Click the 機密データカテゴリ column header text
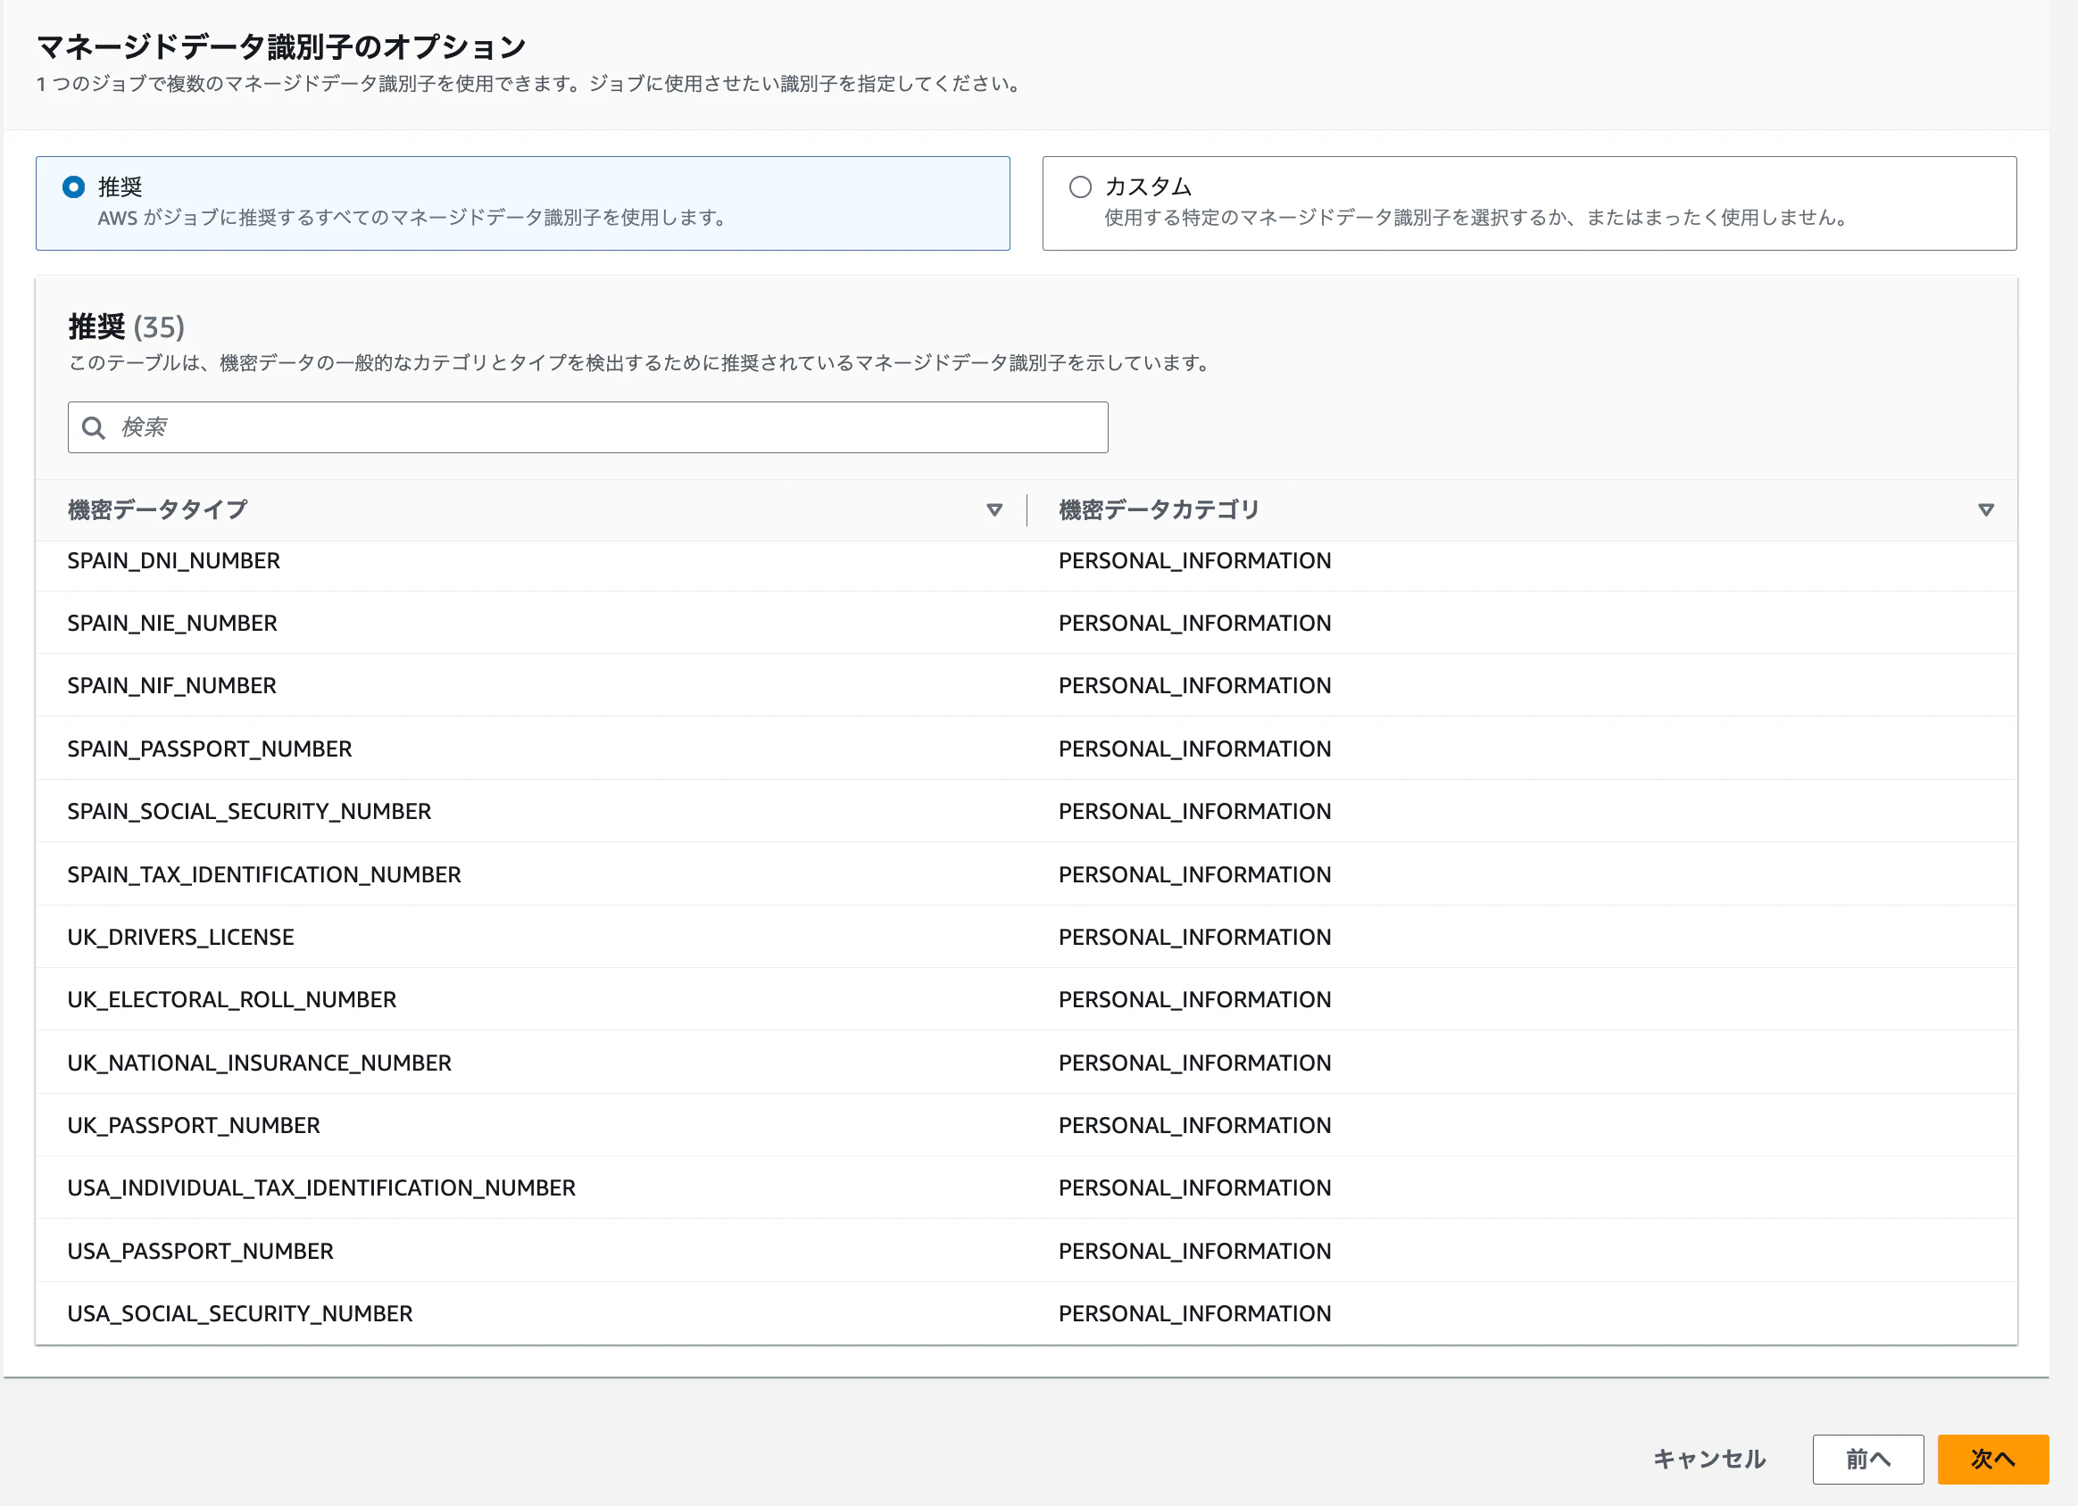This screenshot has height=1506, width=2078. pyautogui.click(x=1159, y=510)
